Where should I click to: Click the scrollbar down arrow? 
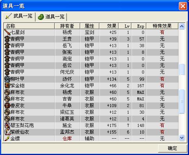(182, 138)
